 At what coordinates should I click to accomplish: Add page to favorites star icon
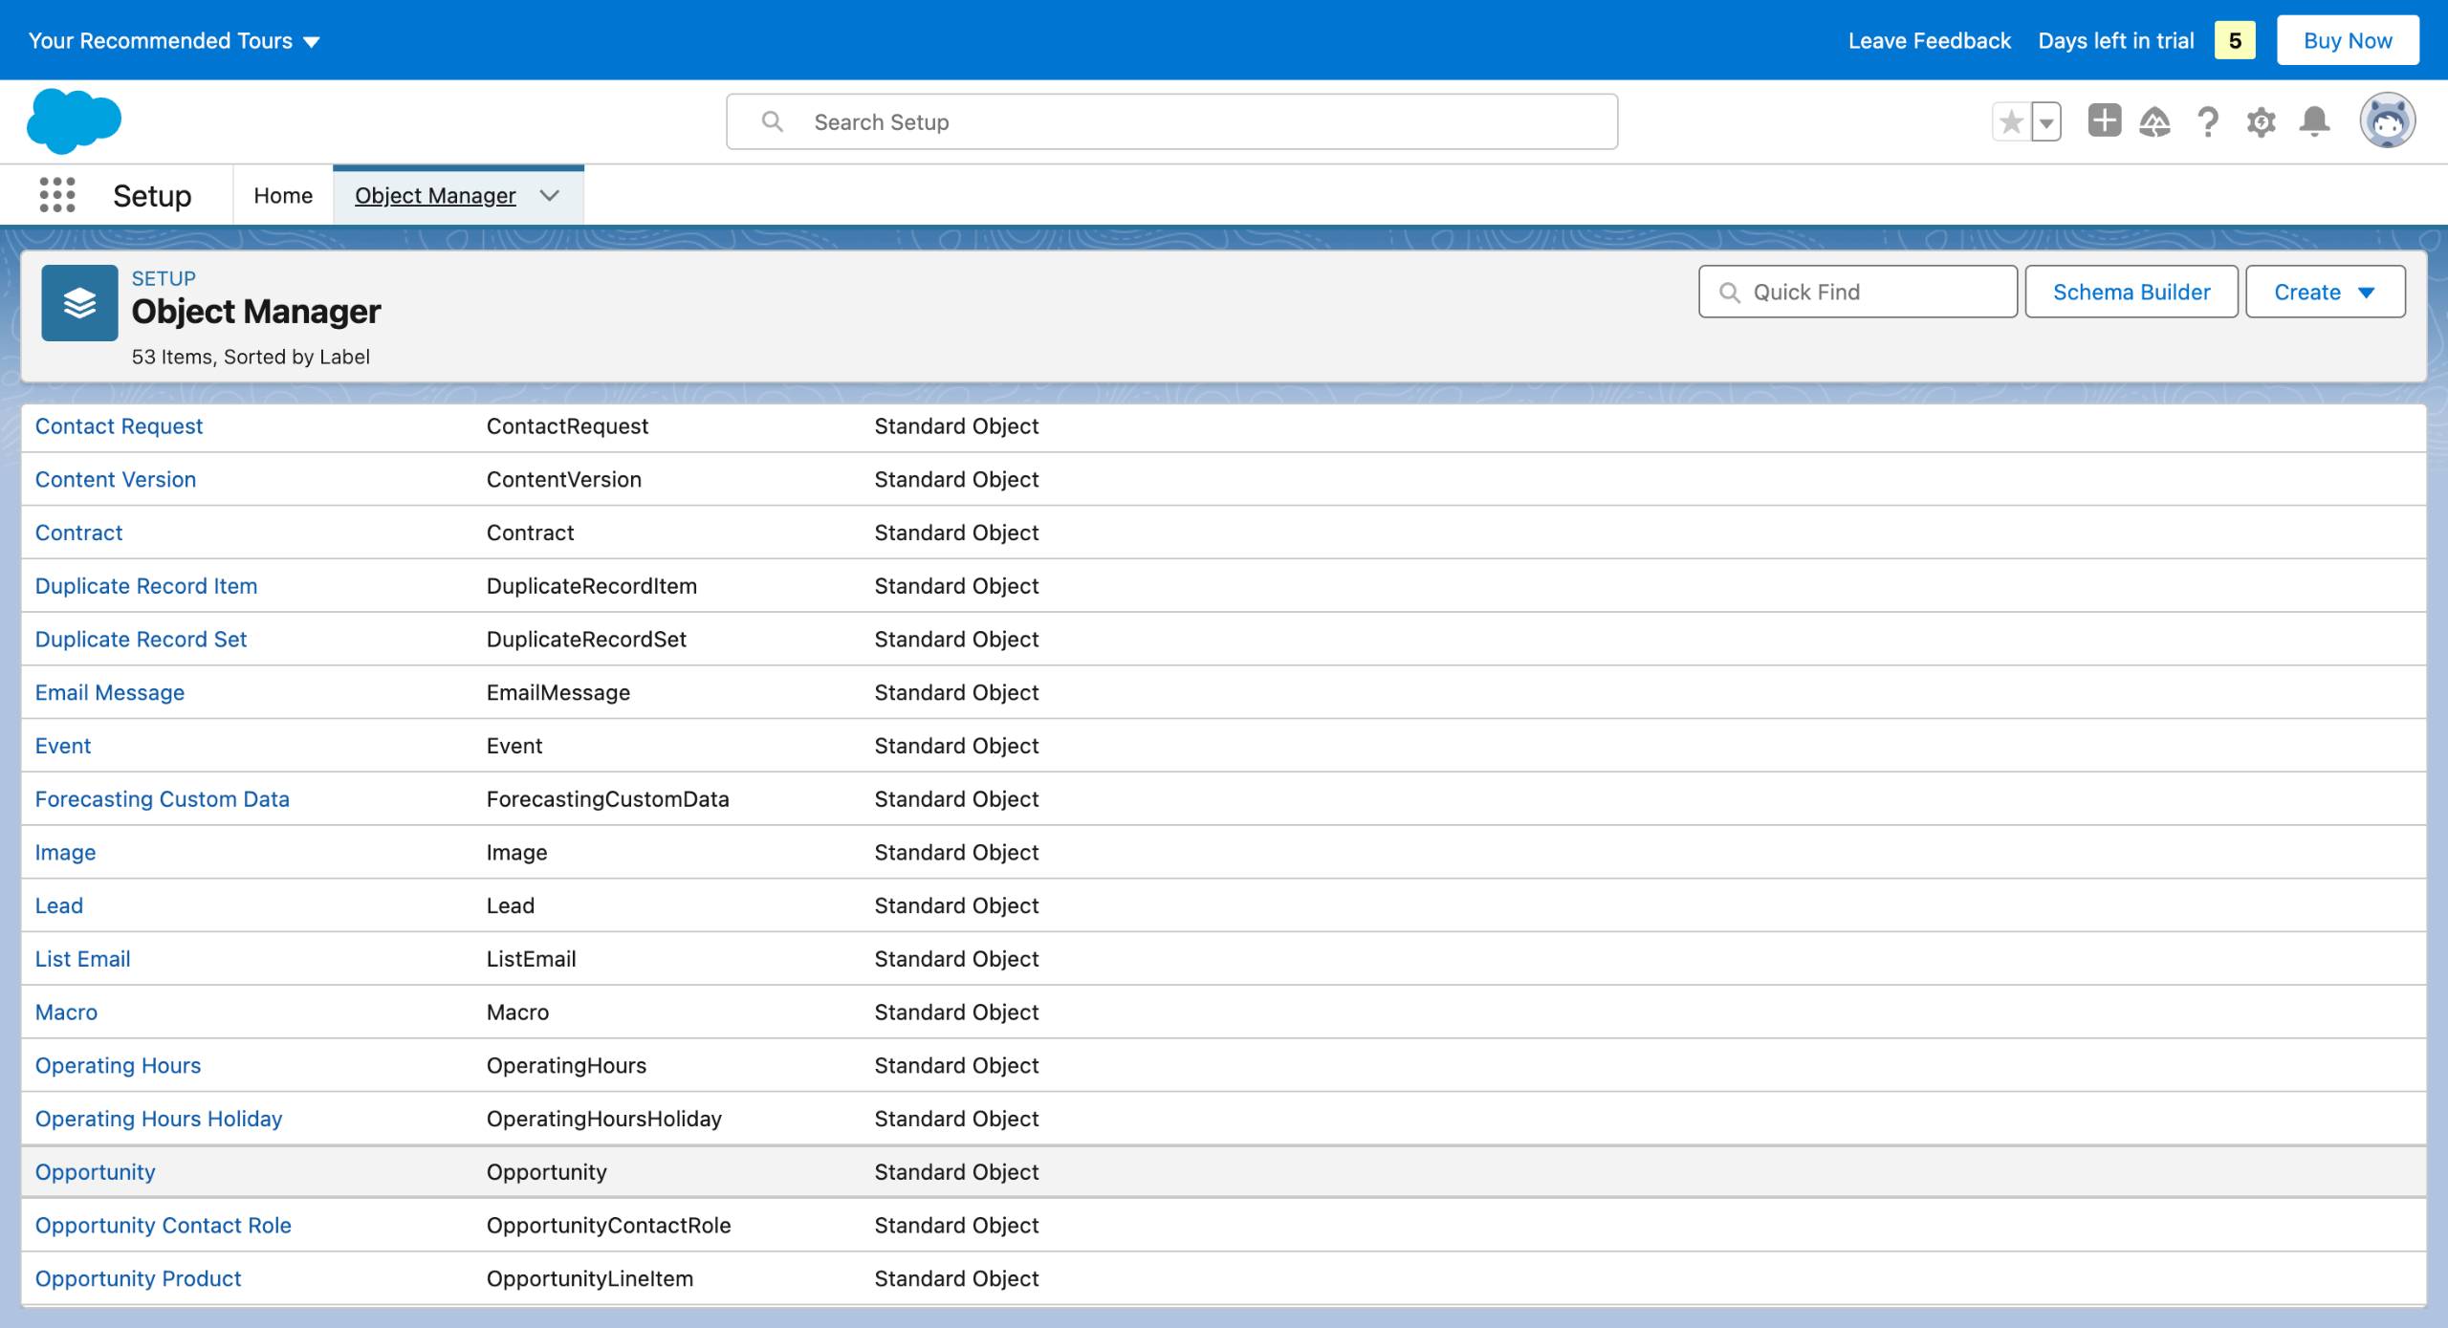click(2012, 122)
